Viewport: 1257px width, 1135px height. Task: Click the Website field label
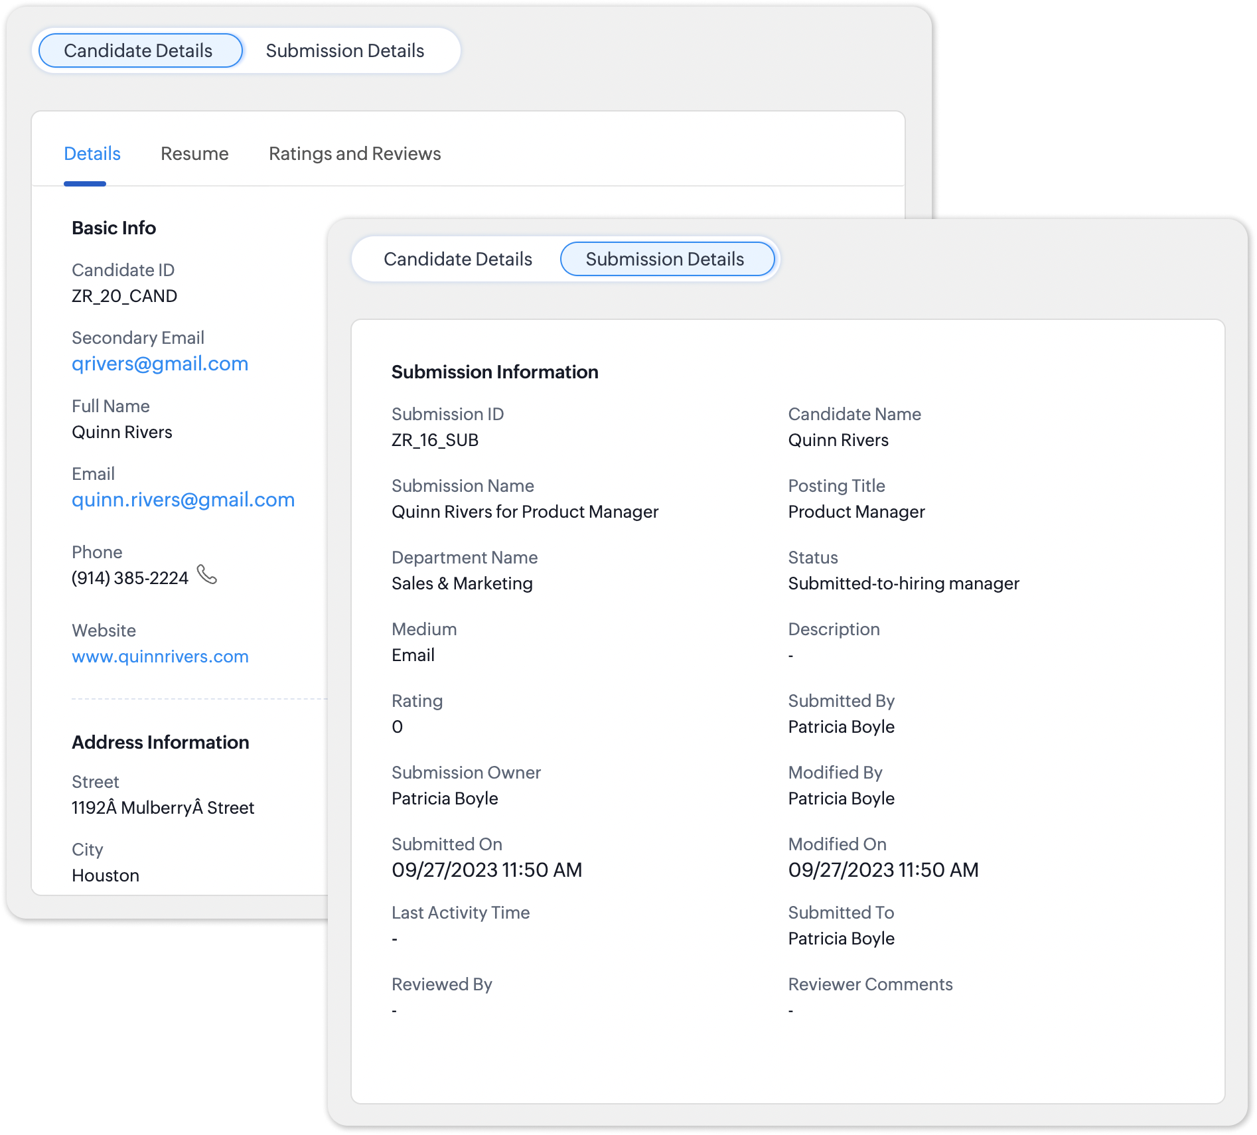[104, 631]
